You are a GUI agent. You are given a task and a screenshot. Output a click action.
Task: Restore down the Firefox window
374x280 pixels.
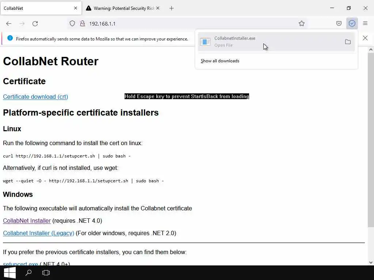point(349,8)
